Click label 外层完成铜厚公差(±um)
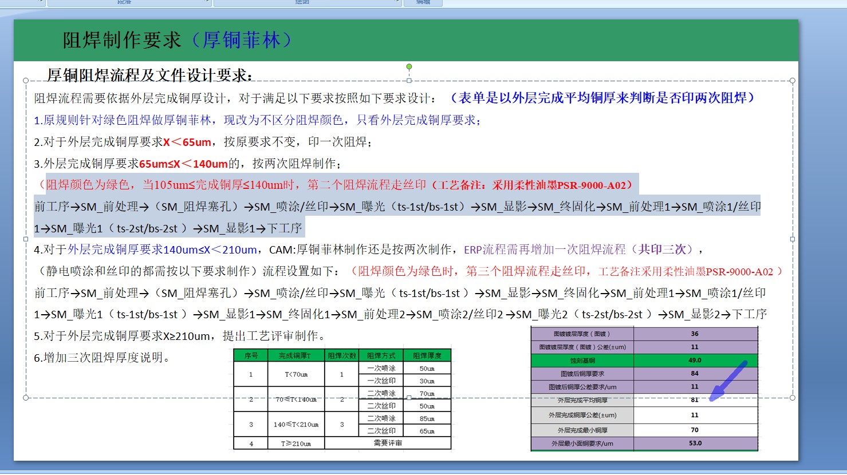Screen dimensions: 847x475 582,415
